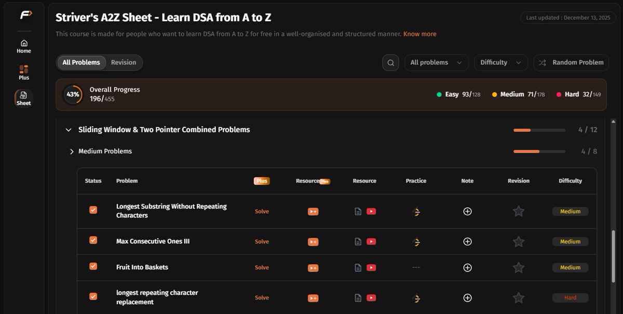Switch to the All Problems tab

pyautogui.click(x=81, y=63)
